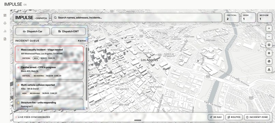Click timestamp 14:34:12
Screen dimensions: 275x123
coord(43,58)
